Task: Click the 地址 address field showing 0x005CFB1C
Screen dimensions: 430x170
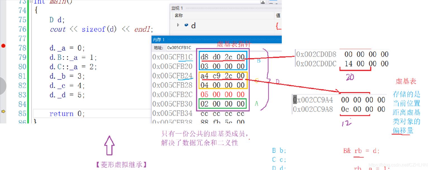Action: pos(178,47)
